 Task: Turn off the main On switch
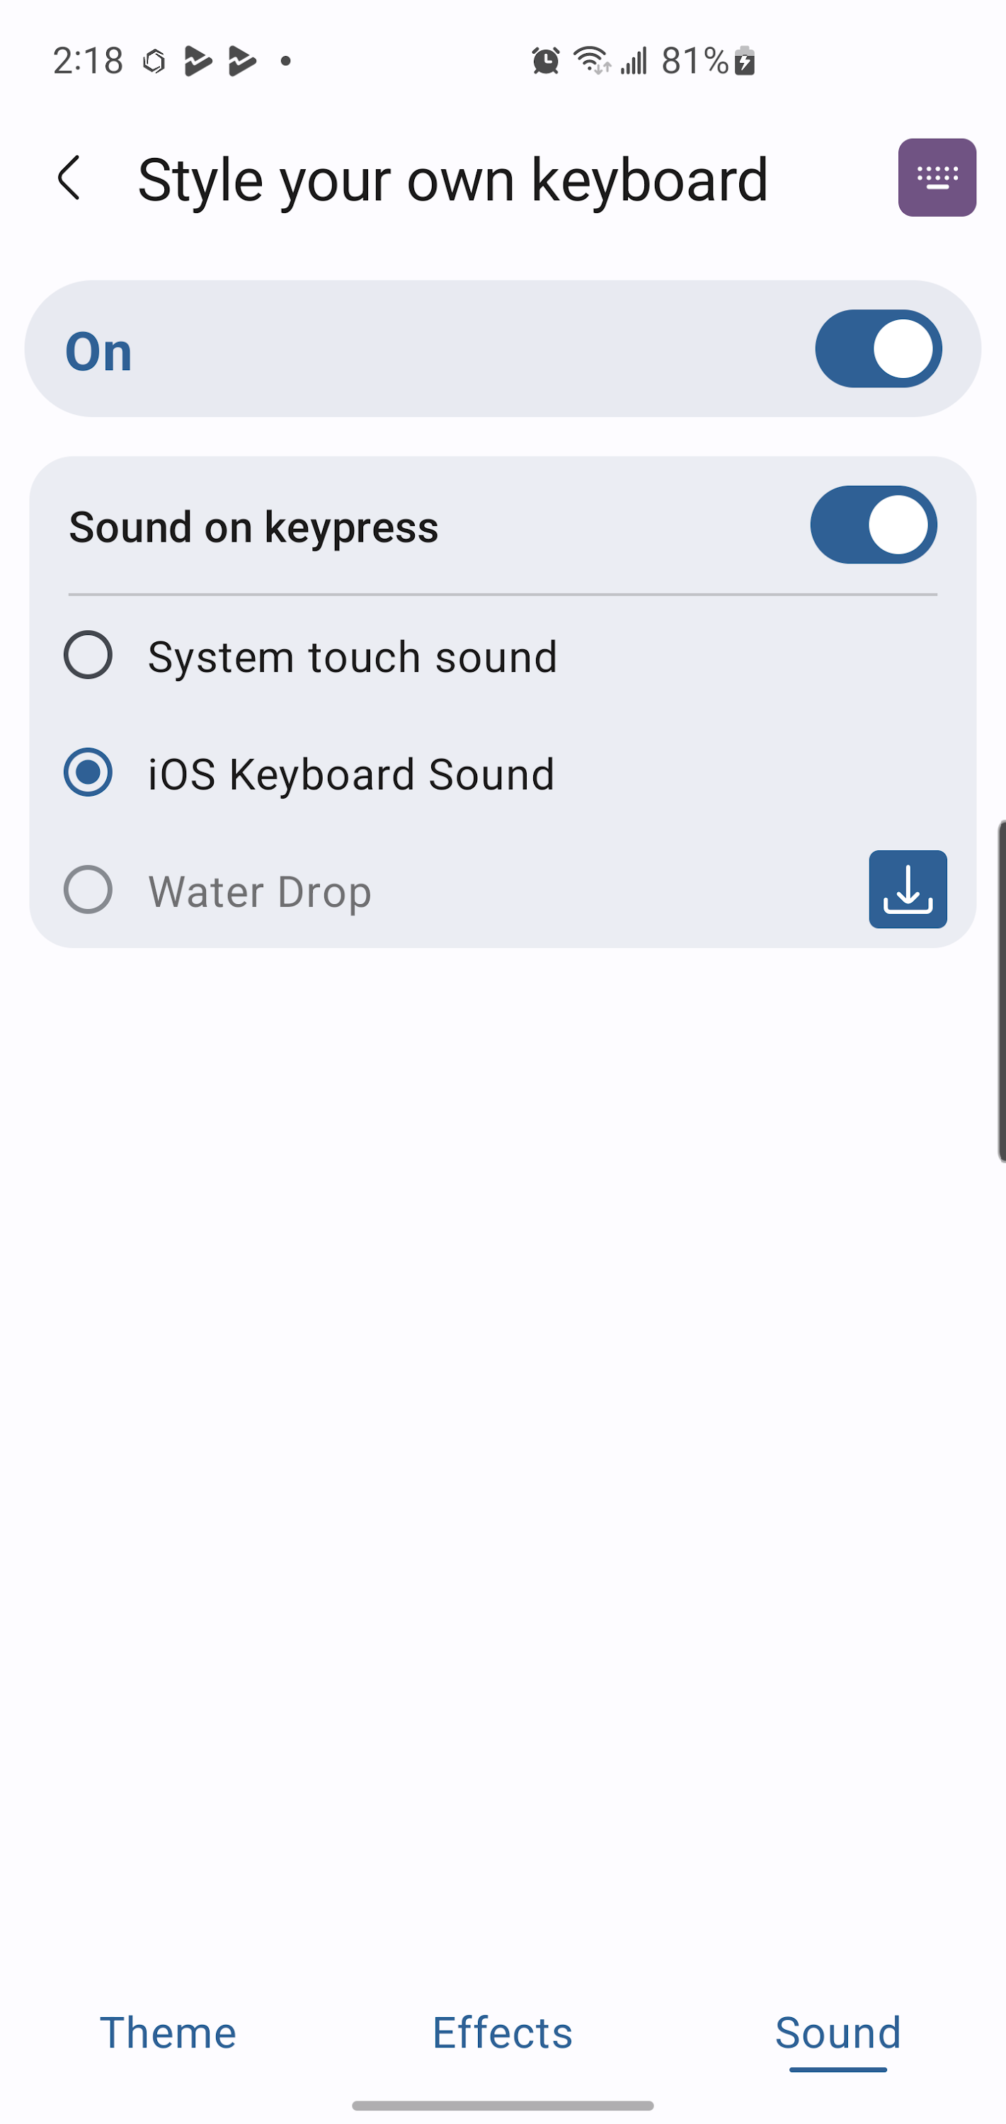tap(878, 349)
